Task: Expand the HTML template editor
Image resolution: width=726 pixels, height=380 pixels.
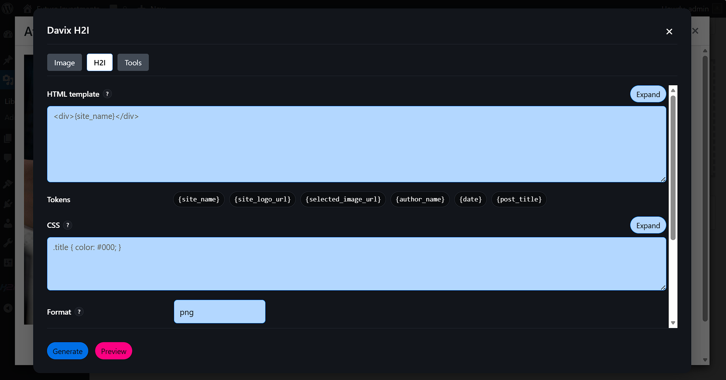Action: [648, 94]
